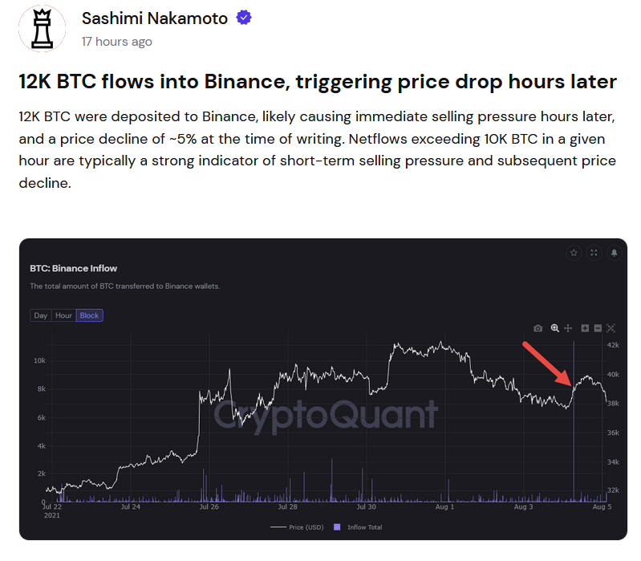Click the purple Inflow Total legend swatch
641x561 pixels.
click(337, 527)
